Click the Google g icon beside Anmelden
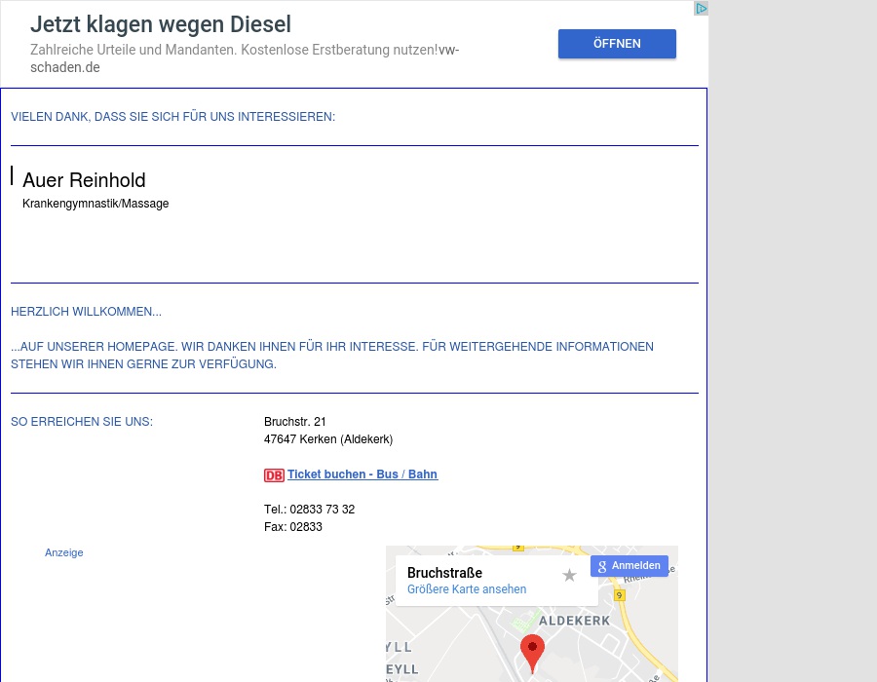The height and width of the screenshot is (682, 877). coord(602,566)
